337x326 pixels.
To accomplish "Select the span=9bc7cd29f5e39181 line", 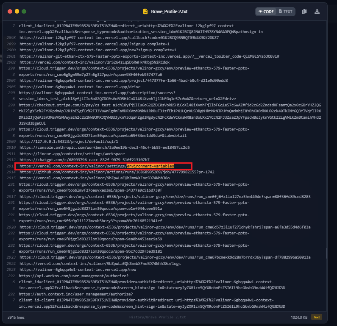I will click(90, 251).
